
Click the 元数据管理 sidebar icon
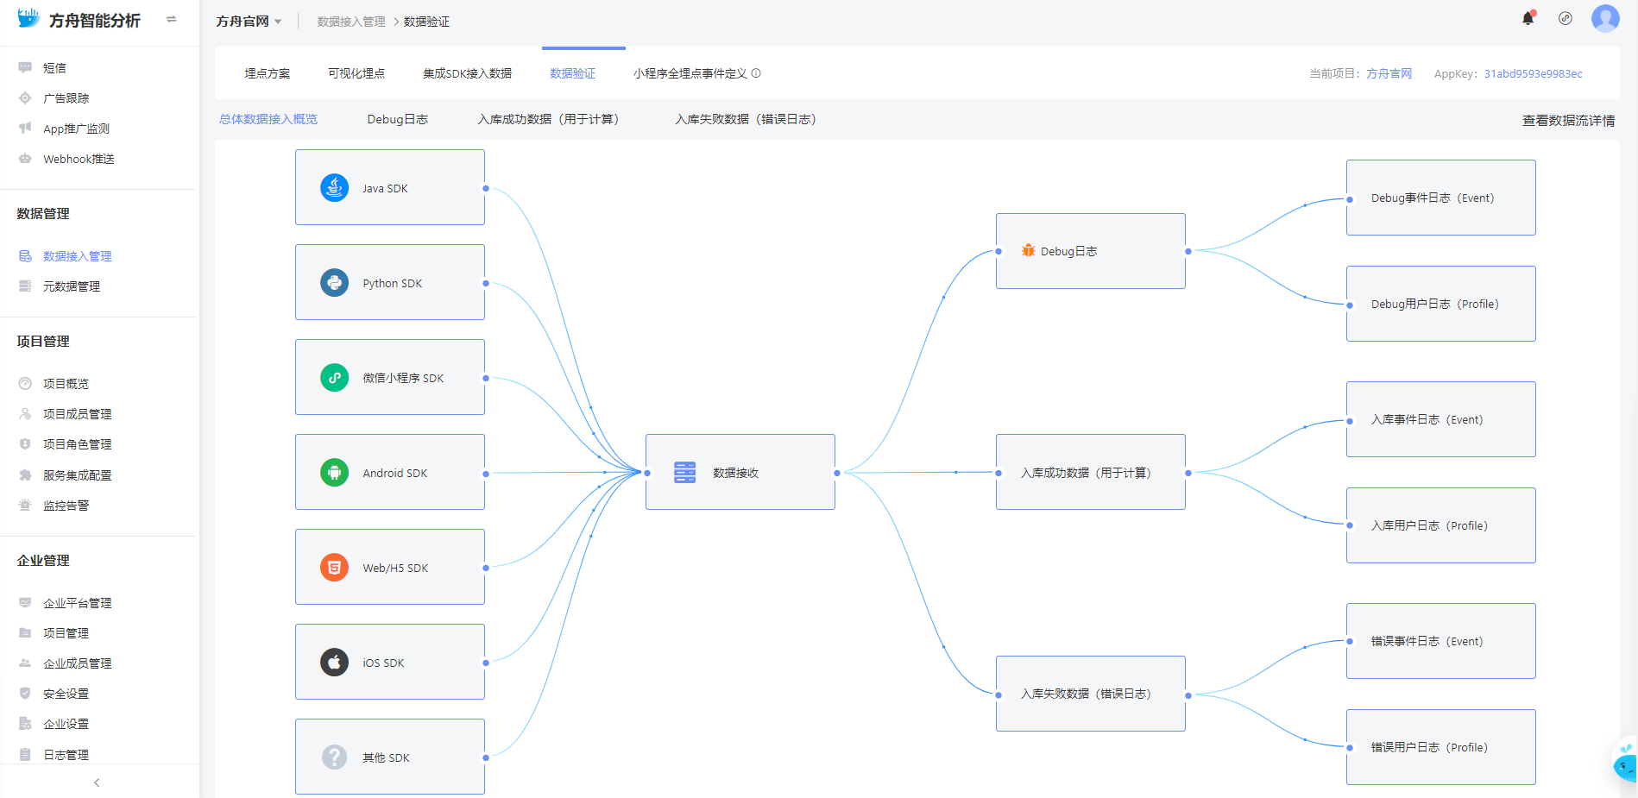(x=25, y=286)
